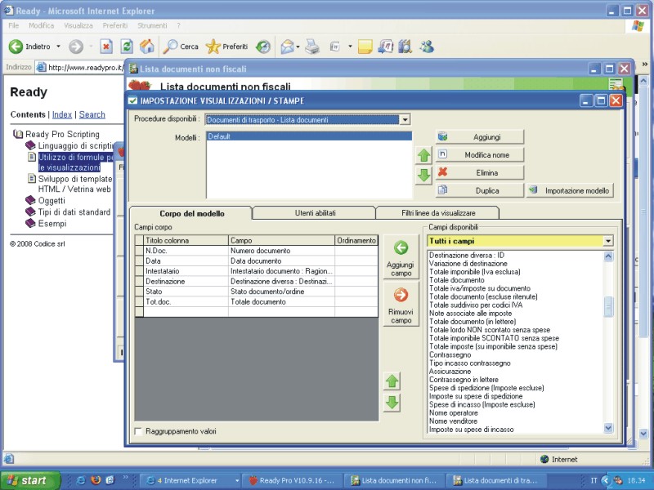This screenshot has height=490, width=654.
Task: Switch to the Utenti abilitati tab
Action: (314, 213)
